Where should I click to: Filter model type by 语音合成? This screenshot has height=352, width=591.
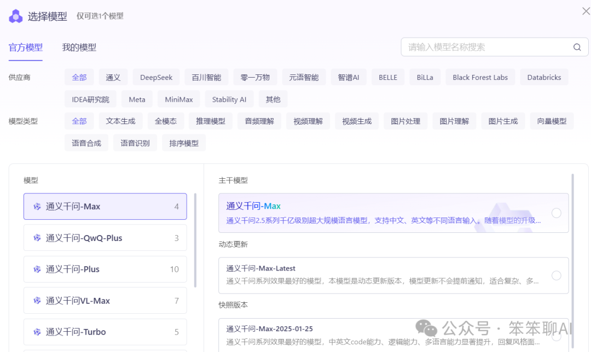tap(86, 143)
